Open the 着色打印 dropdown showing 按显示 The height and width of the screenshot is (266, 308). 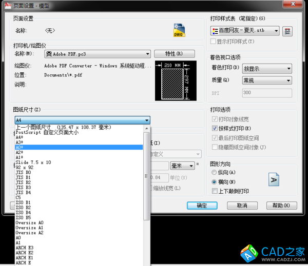point(288,68)
